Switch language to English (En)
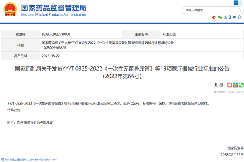Screen dimensions: 244x162 [x=241, y=3]
